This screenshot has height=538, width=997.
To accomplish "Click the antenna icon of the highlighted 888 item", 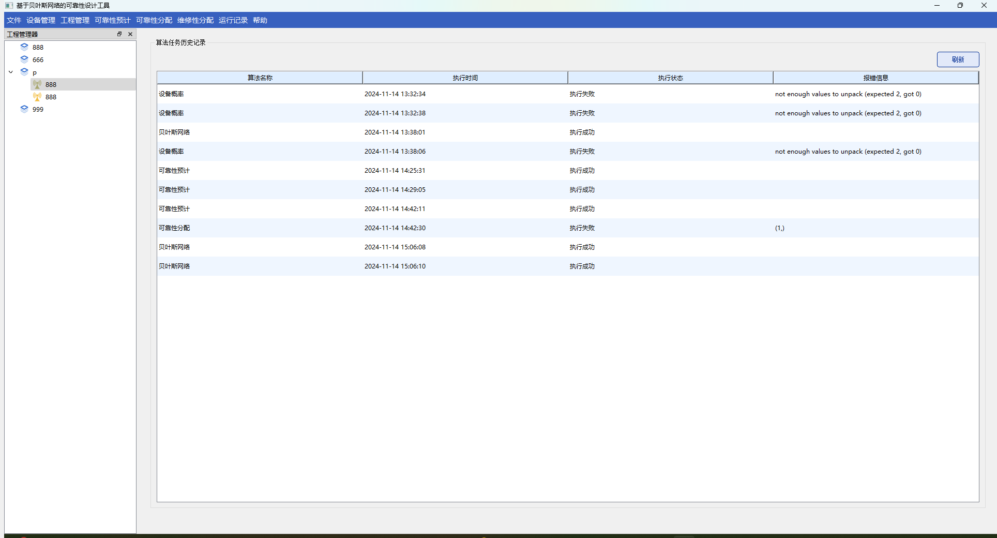I will click(x=37, y=84).
